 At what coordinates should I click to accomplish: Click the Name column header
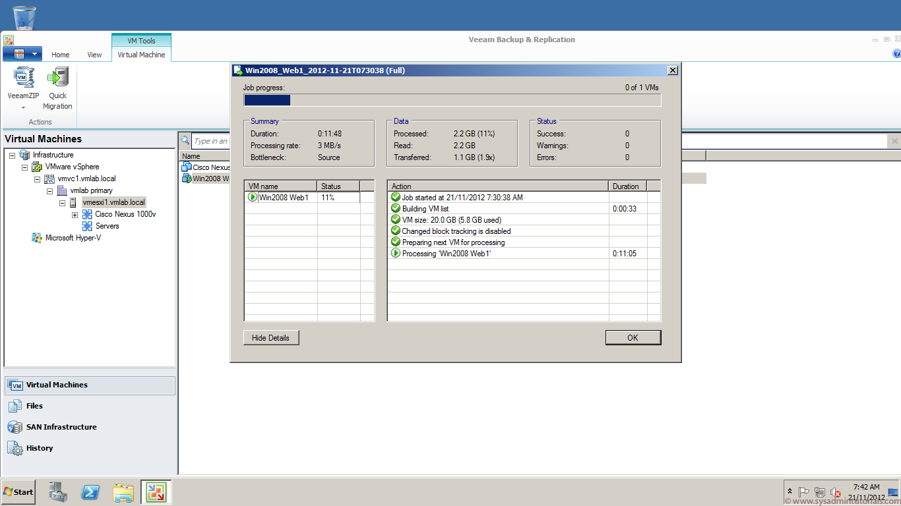point(204,156)
